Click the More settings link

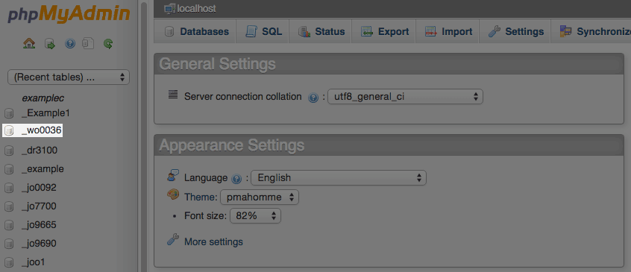coord(213,242)
